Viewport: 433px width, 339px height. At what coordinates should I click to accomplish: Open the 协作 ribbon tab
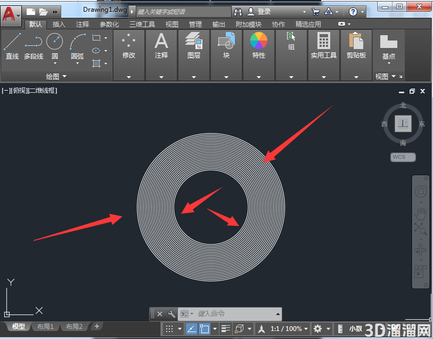point(279,25)
